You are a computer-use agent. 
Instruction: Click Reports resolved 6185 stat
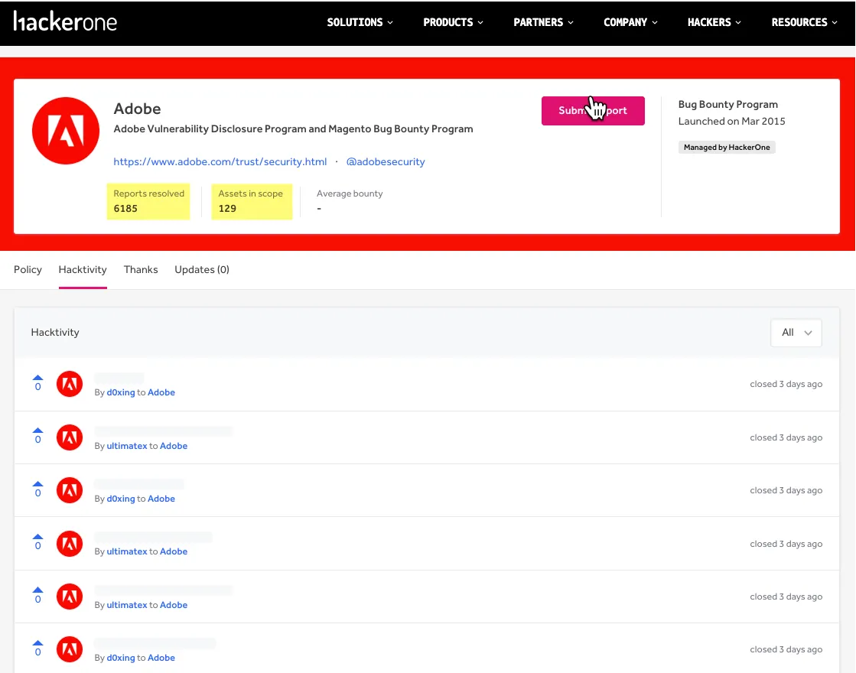(148, 201)
